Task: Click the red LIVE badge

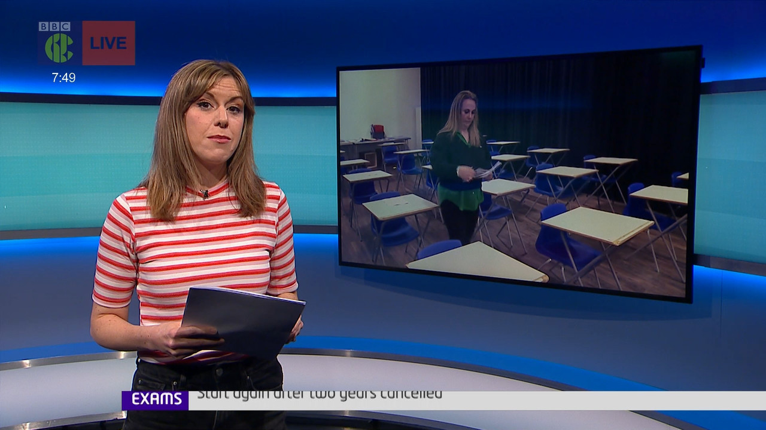Action: [x=108, y=43]
